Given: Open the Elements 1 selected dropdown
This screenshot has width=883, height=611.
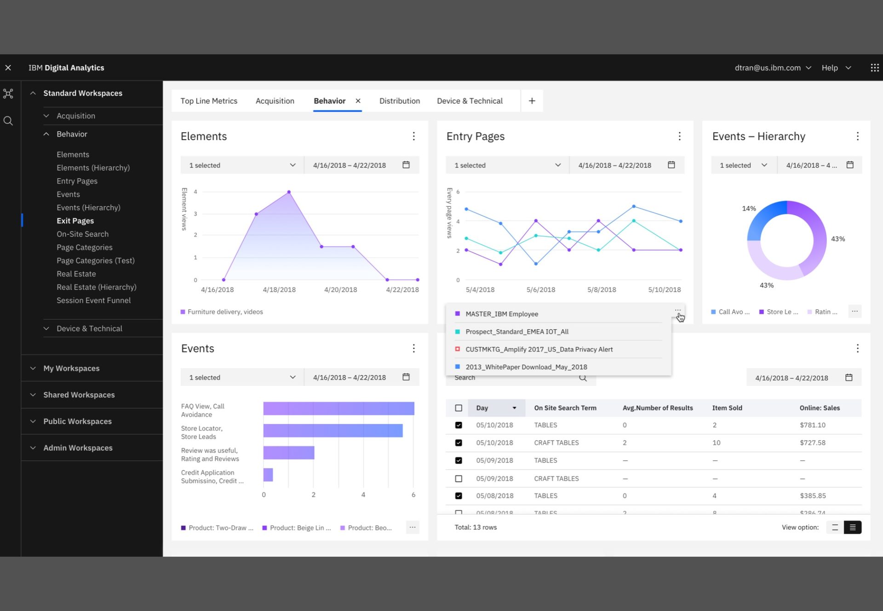Looking at the screenshot, I should tap(242, 165).
